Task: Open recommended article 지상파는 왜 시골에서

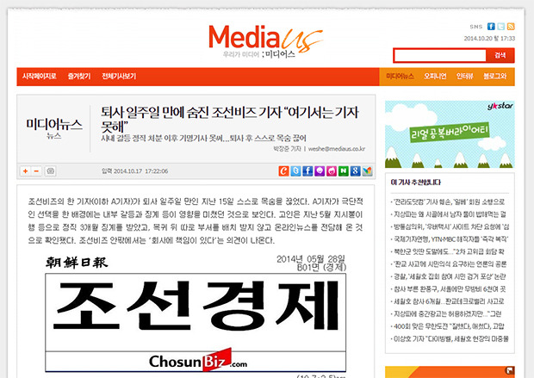Action: (x=450, y=214)
